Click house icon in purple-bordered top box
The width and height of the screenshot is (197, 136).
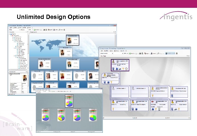[x=126, y=69]
